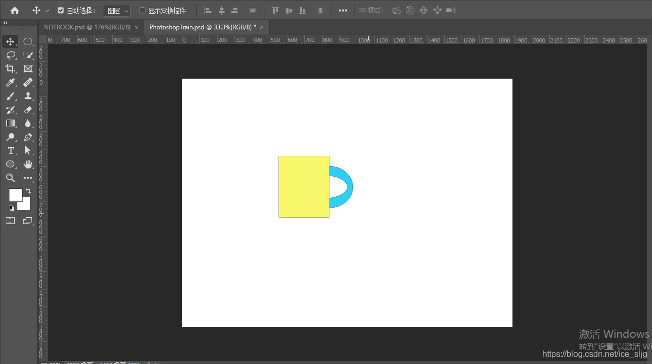Align bottom edges
This screenshot has height=364, width=652.
303,10
